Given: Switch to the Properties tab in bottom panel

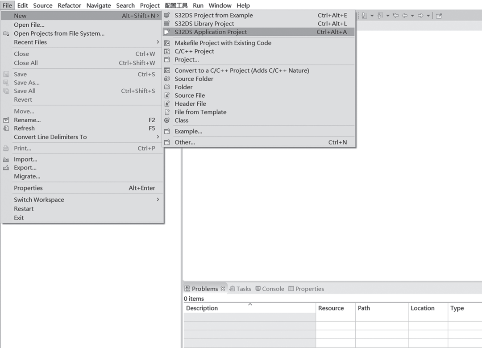Looking at the screenshot, I should [x=306, y=289].
